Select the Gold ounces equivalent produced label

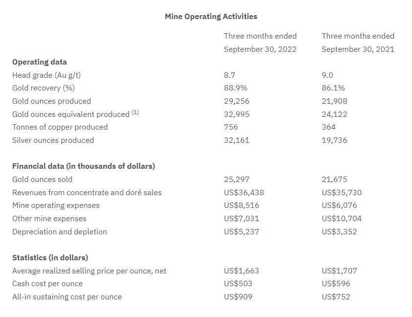click(x=70, y=114)
